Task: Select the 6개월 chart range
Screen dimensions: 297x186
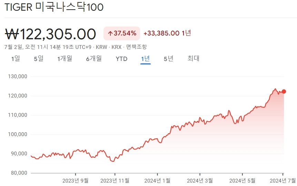Action: (x=94, y=59)
